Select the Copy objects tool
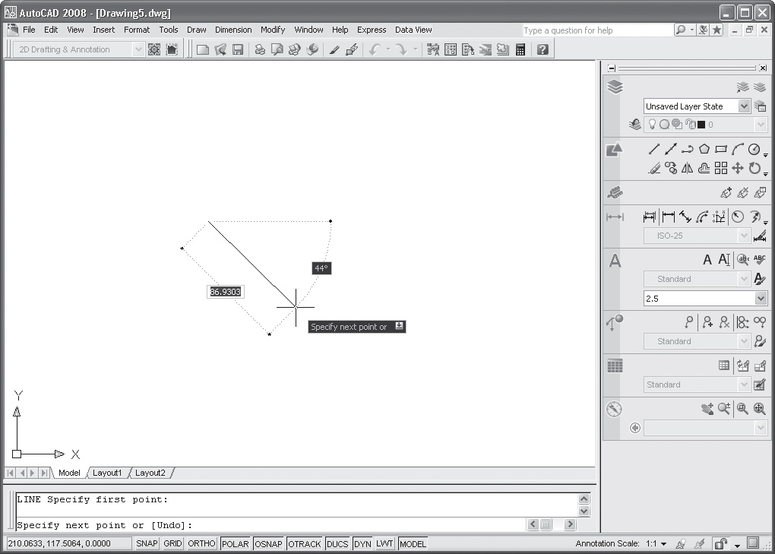Screen dimensions: 775x554 [x=671, y=169]
